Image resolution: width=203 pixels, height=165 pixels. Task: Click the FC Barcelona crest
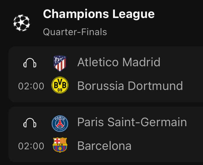[x=60, y=145]
